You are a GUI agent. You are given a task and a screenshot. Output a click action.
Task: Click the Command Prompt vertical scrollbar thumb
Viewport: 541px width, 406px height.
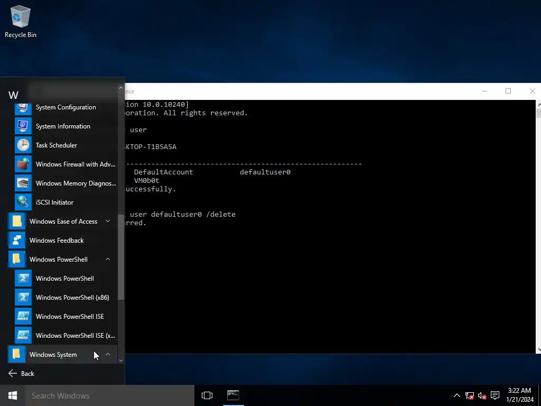pos(538,113)
